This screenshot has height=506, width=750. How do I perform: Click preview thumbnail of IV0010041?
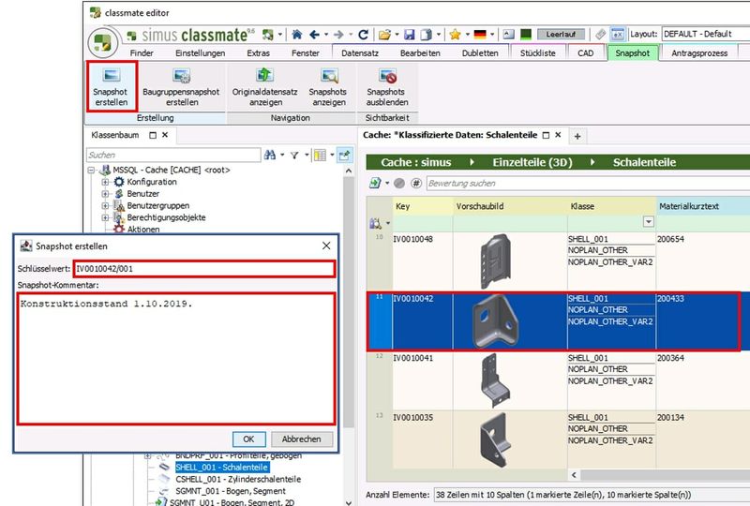496,380
